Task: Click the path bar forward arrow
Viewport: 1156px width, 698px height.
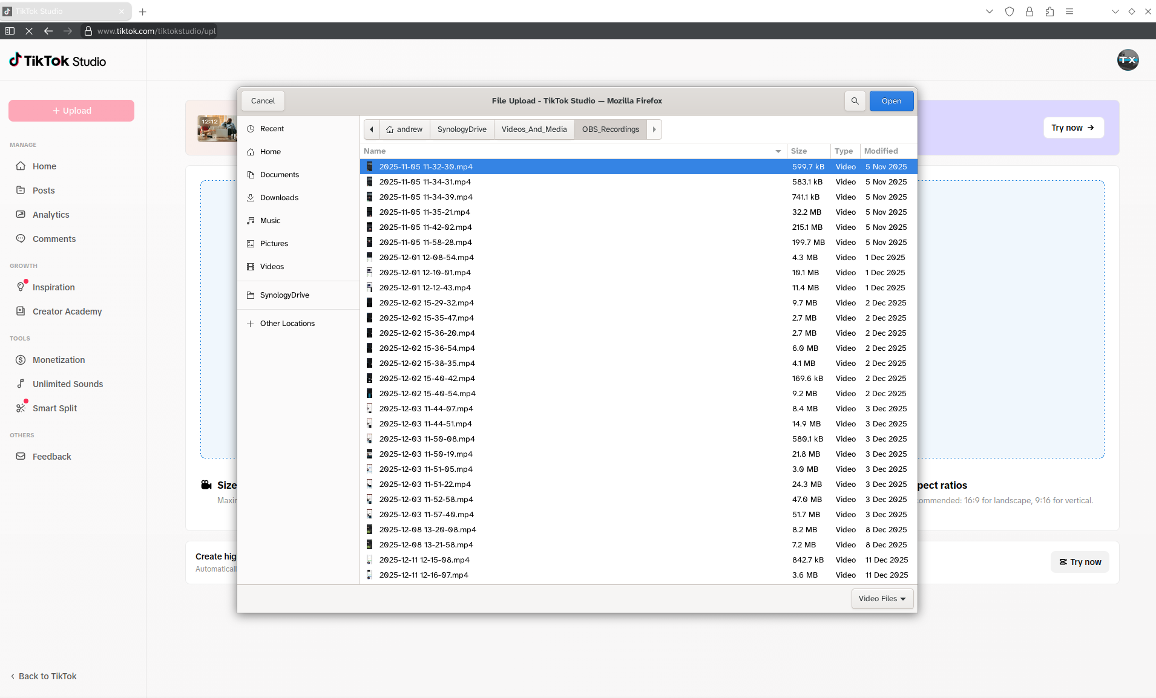Action: click(x=654, y=129)
